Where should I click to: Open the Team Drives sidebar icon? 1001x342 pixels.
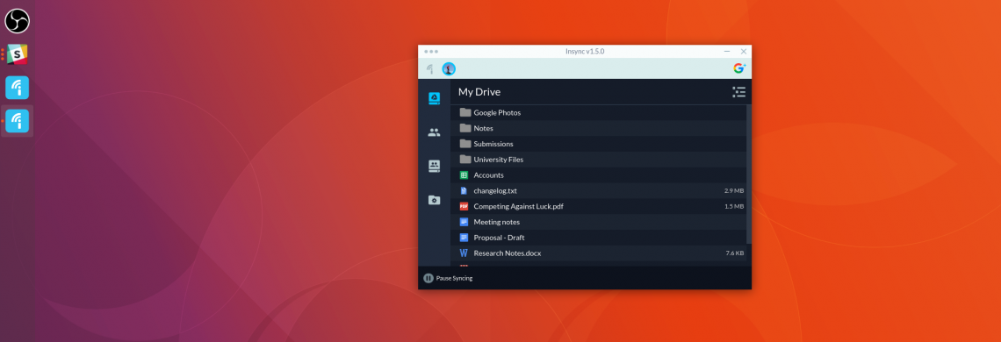434,166
